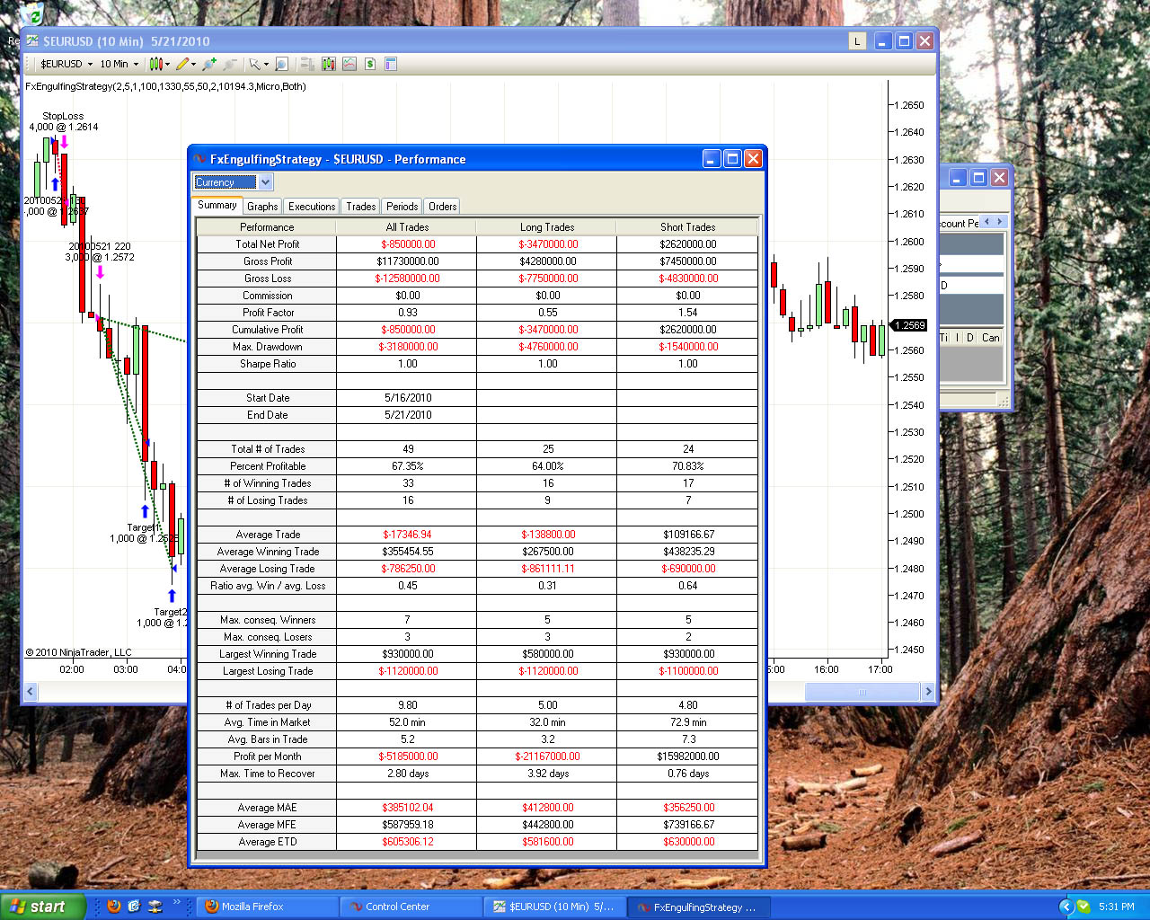Click the Profit Factor row label
The height and width of the screenshot is (920, 1150).
[268, 313]
